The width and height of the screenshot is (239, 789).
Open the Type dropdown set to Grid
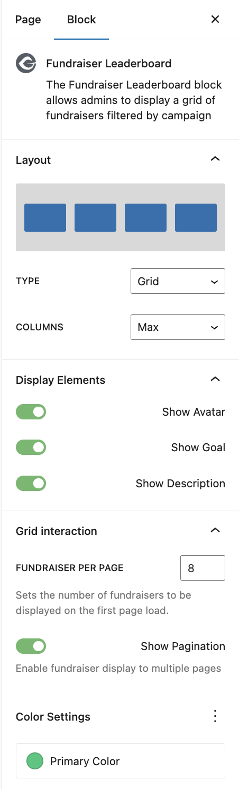point(178,281)
